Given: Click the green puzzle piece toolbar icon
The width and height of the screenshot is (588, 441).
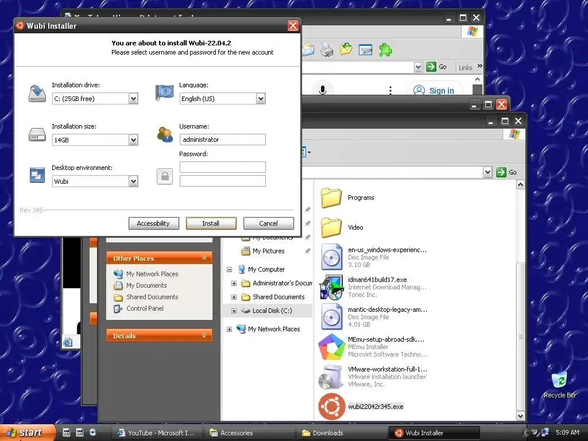Looking at the screenshot, I should (385, 50).
